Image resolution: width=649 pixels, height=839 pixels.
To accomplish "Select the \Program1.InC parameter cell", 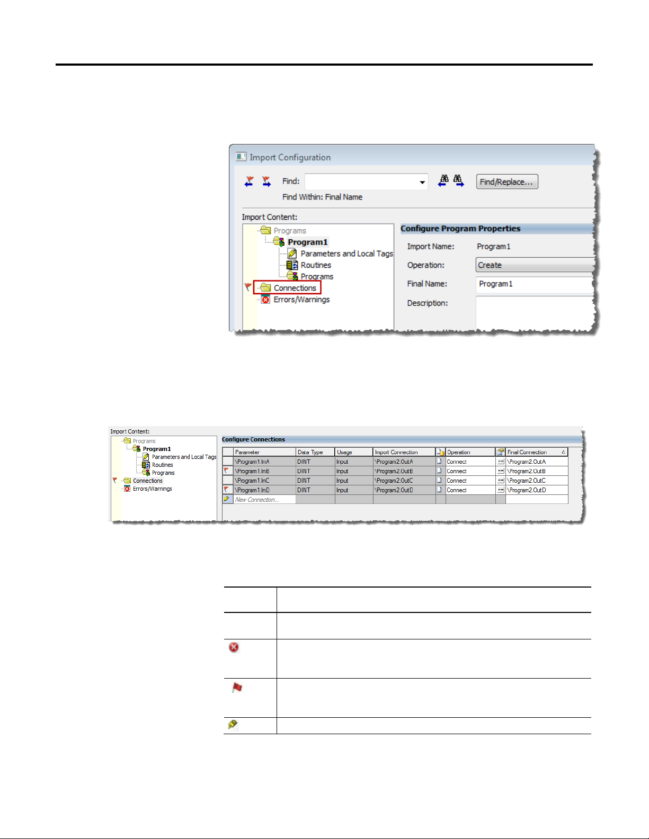I will (x=264, y=481).
